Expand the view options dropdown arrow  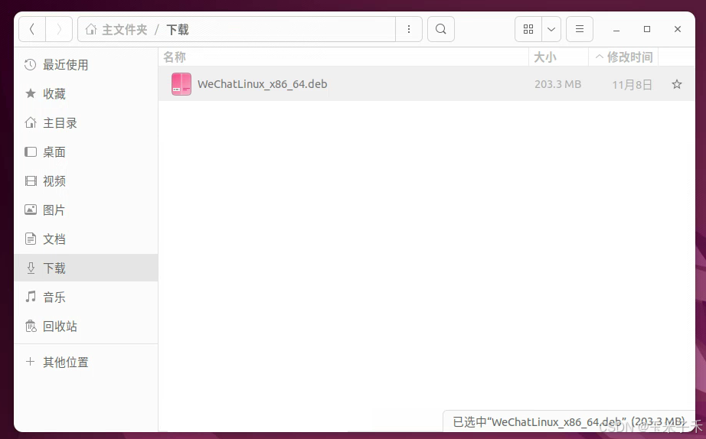(x=551, y=29)
